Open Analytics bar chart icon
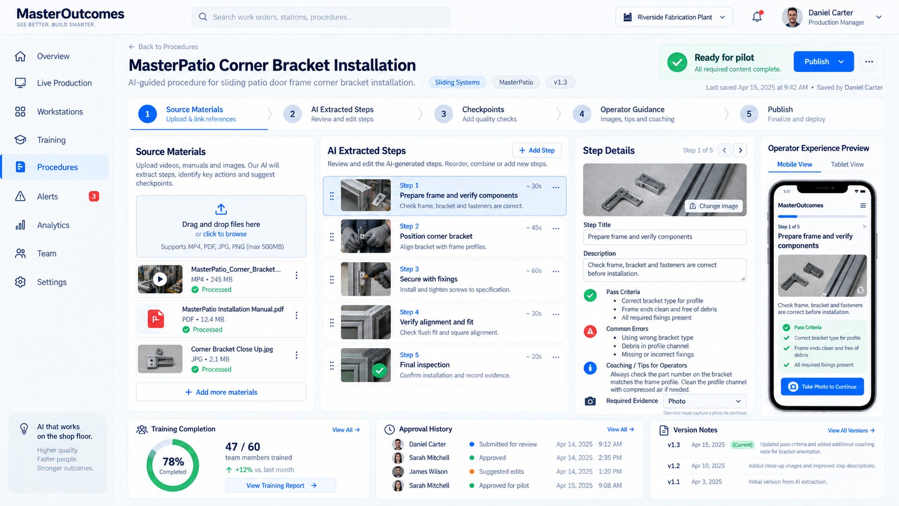The width and height of the screenshot is (899, 506). point(20,225)
